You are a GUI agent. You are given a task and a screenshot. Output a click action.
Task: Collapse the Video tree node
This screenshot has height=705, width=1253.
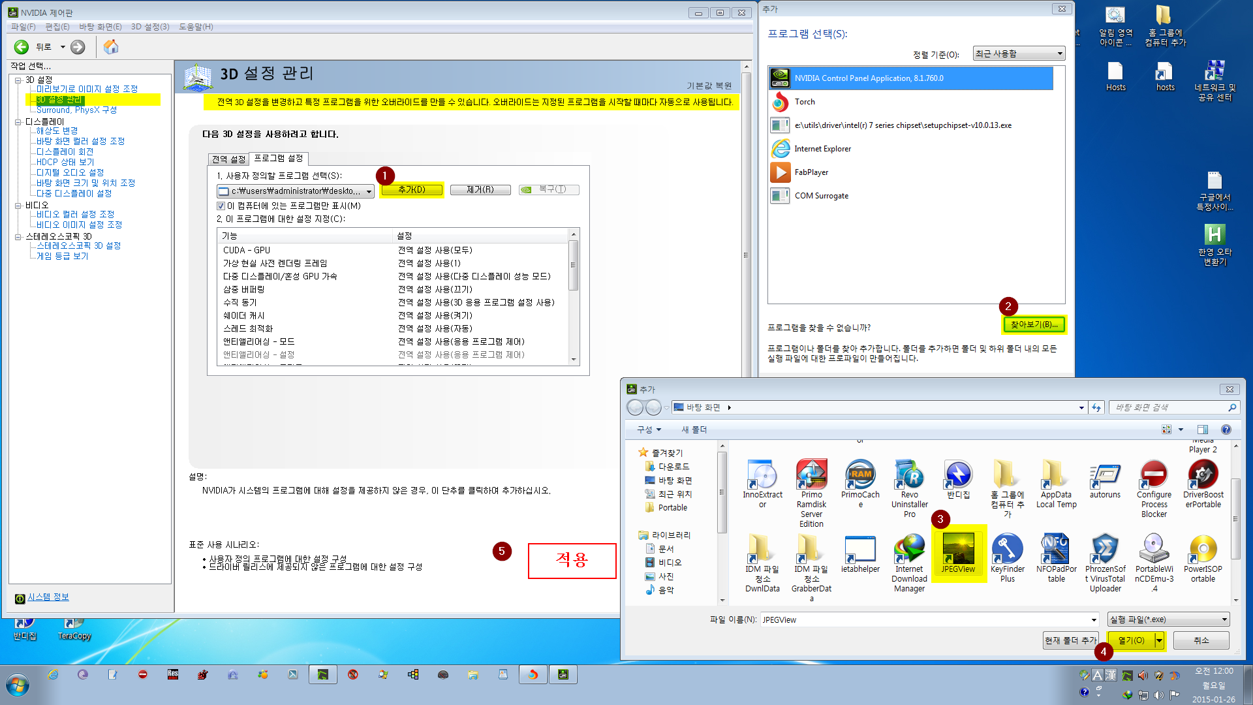tap(18, 206)
